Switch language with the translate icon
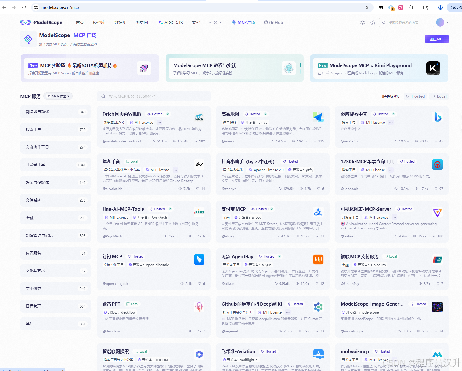The image size is (462, 371). pyautogui.click(x=372, y=22)
